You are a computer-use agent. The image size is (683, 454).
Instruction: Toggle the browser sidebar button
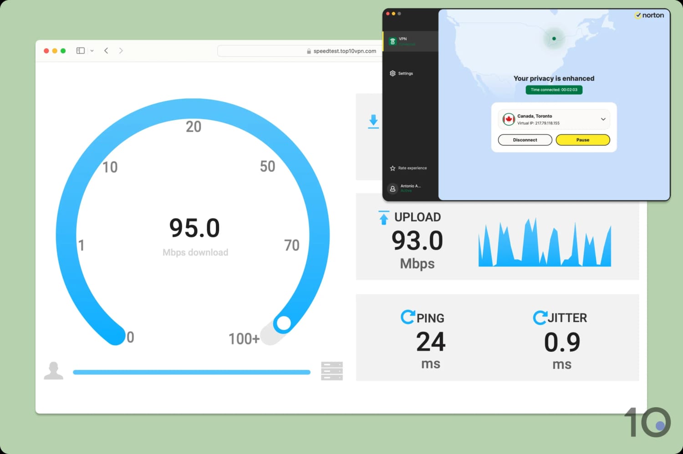coord(81,50)
